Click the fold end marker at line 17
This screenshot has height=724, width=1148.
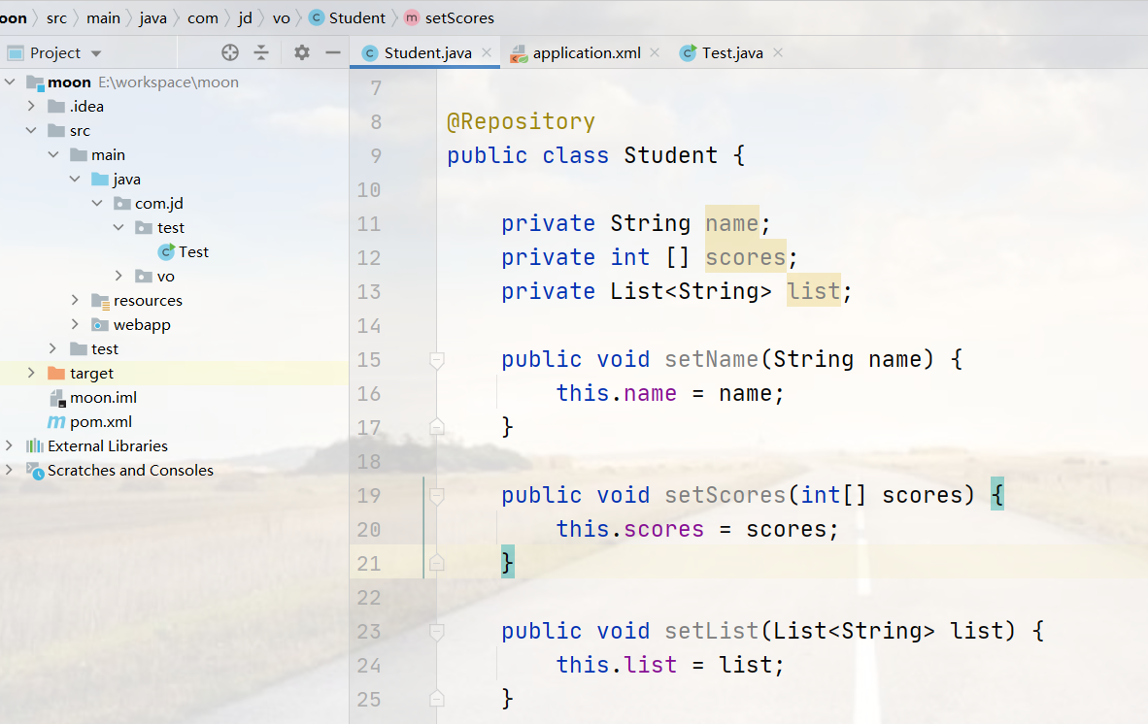pyautogui.click(x=436, y=426)
